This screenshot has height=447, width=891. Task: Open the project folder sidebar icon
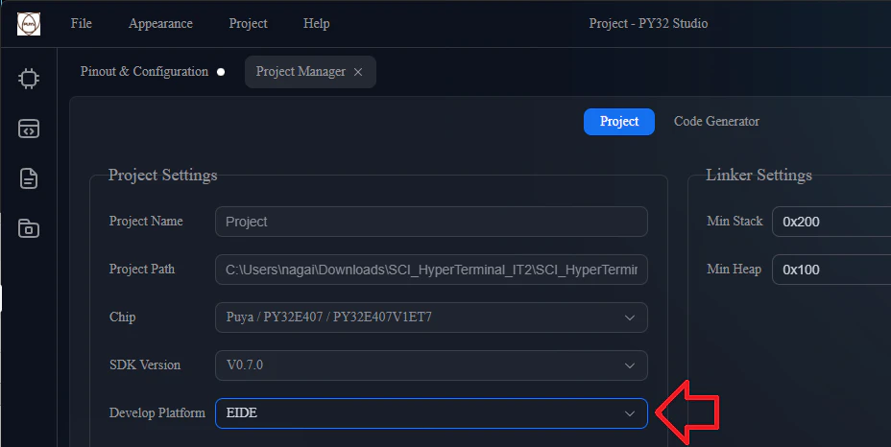[29, 228]
